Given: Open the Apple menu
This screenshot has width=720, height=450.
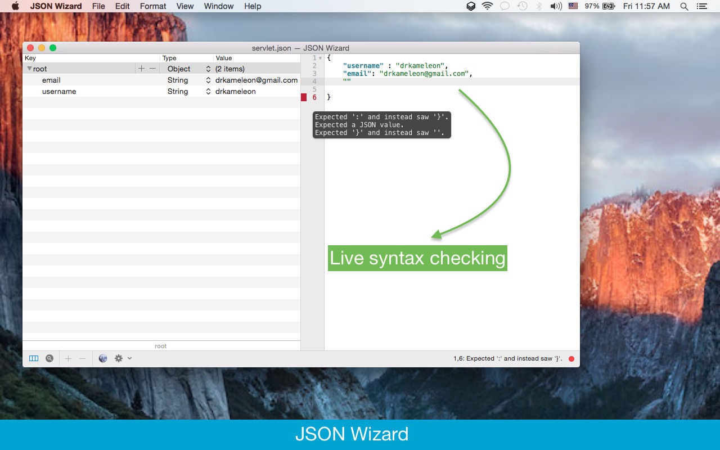Looking at the screenshot, I should coord(15,6).
